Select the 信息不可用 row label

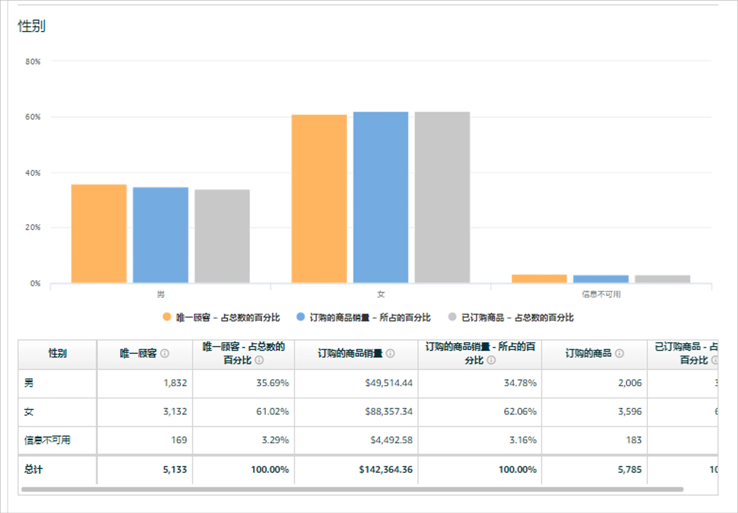point(47,440)
